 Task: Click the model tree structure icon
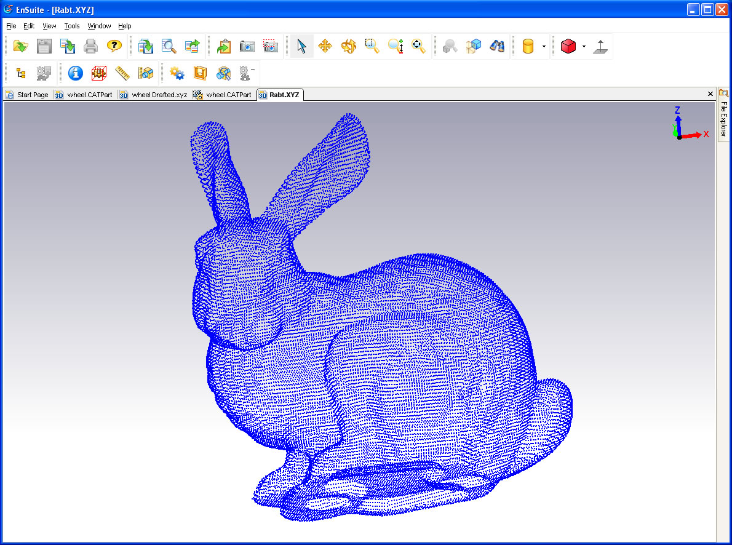pos(20,73)
